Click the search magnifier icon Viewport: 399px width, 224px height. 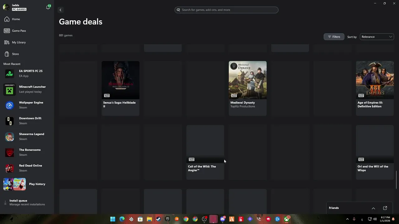[x=178, y=10]
